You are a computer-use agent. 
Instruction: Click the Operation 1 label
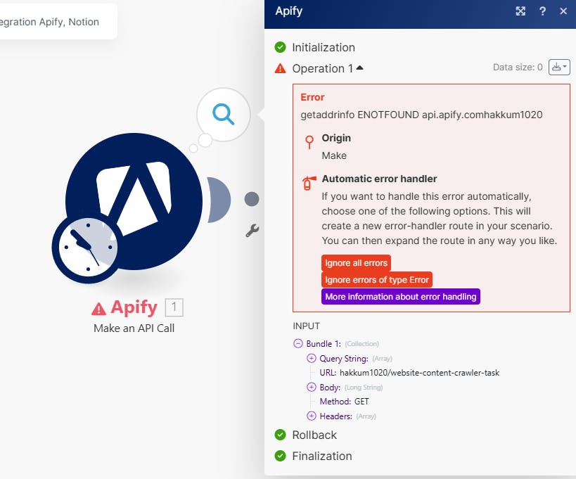point(323,68)
